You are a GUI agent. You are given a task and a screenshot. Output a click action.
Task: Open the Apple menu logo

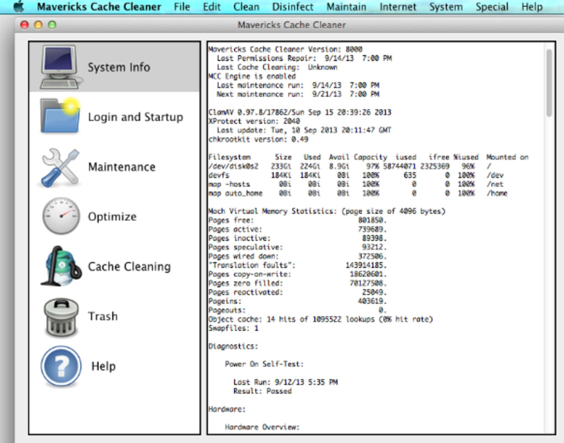click(19, 7)
